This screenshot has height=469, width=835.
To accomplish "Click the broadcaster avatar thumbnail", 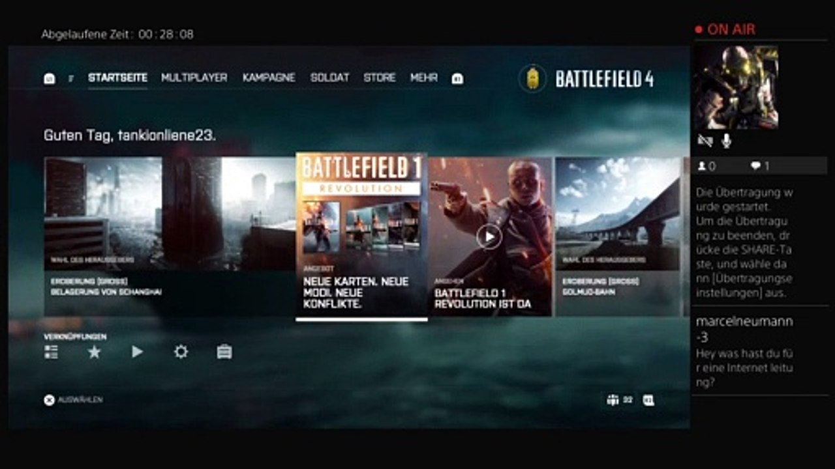I will click(736, 87).
